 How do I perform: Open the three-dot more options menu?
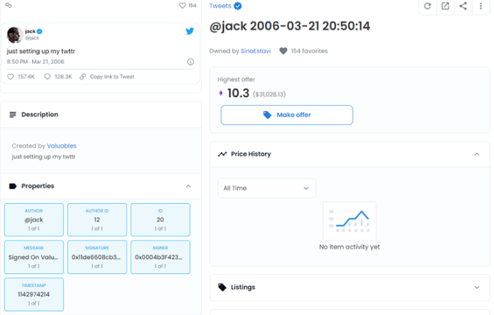tap(480, 6)
